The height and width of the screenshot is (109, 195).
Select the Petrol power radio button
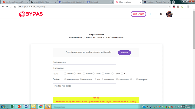click(x=94, y=74)
